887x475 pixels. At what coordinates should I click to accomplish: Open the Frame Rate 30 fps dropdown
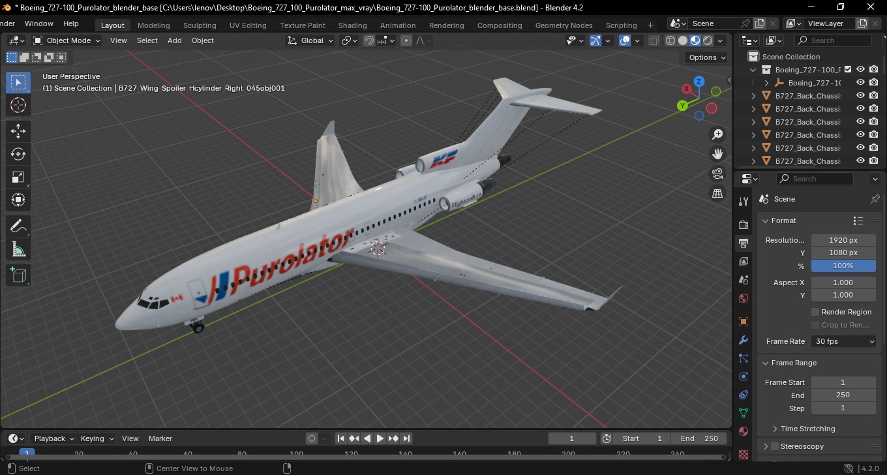844,341
